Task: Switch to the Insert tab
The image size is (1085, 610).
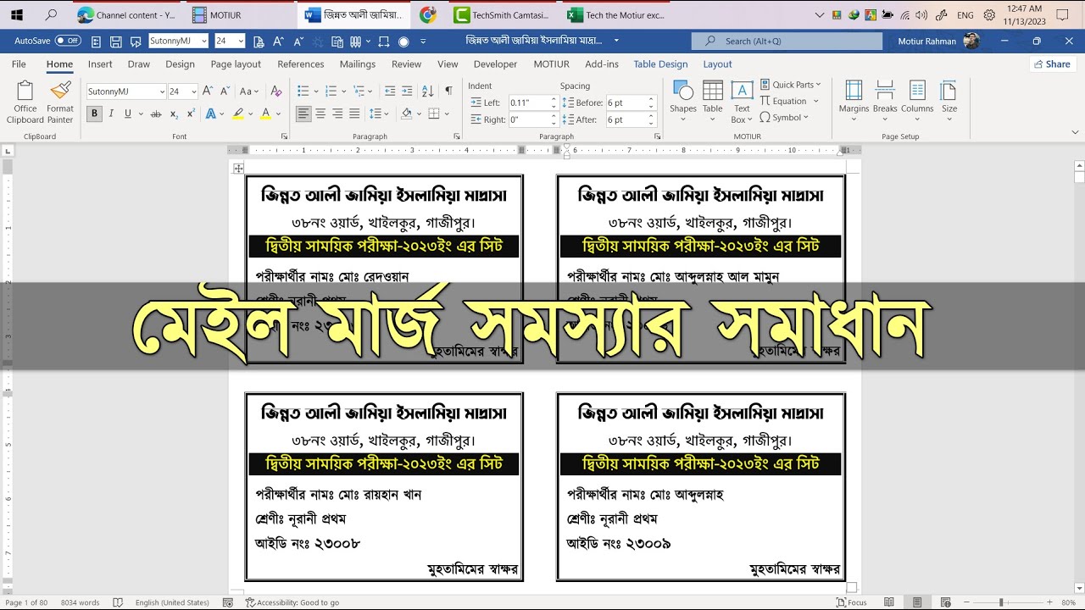Action: point(100,64)
